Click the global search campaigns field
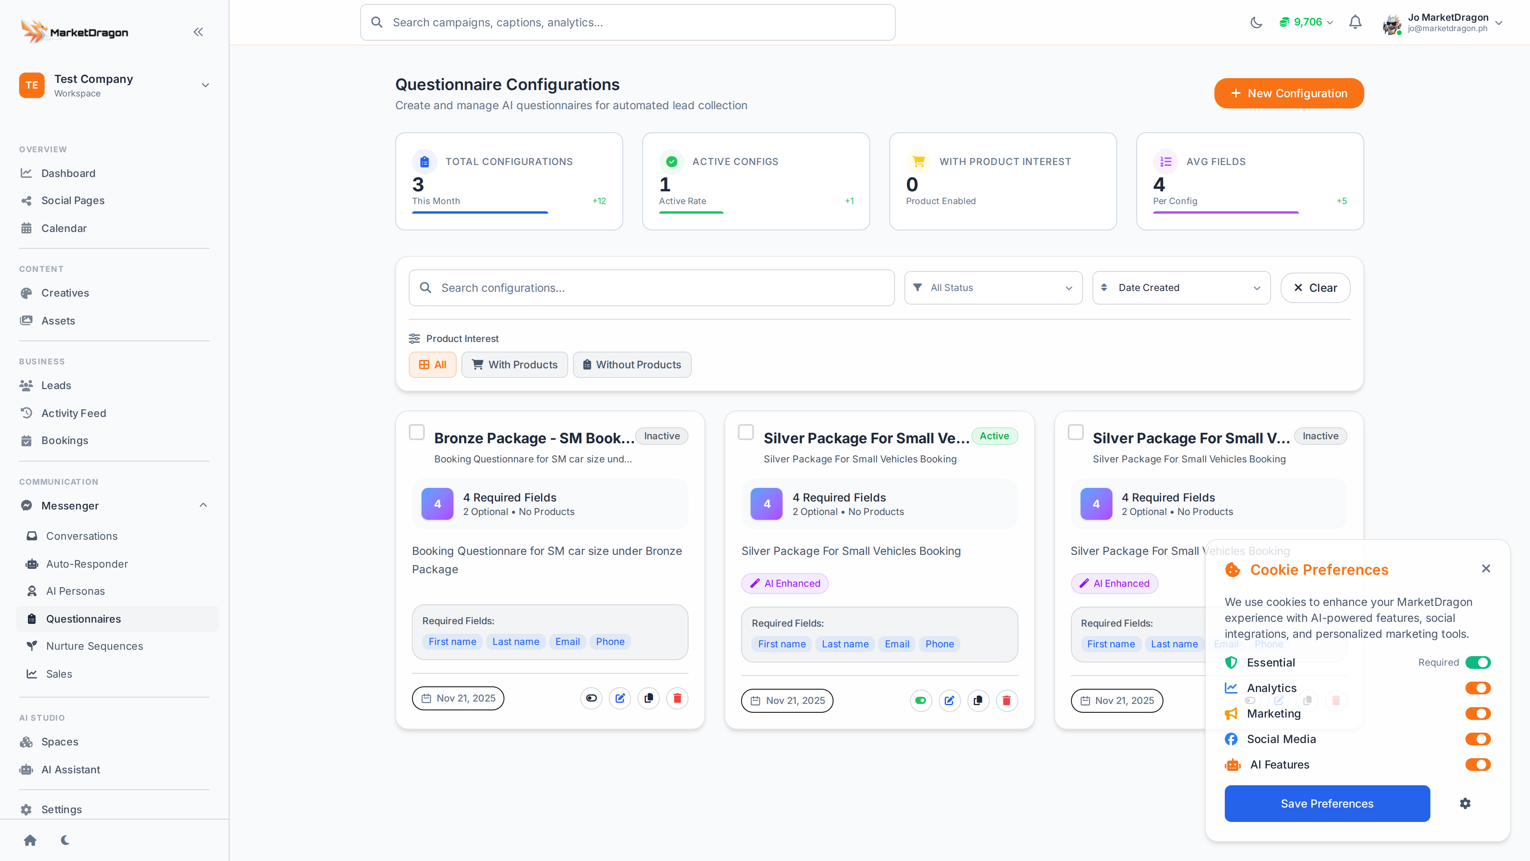1530x861 pixels. (628, 23)
